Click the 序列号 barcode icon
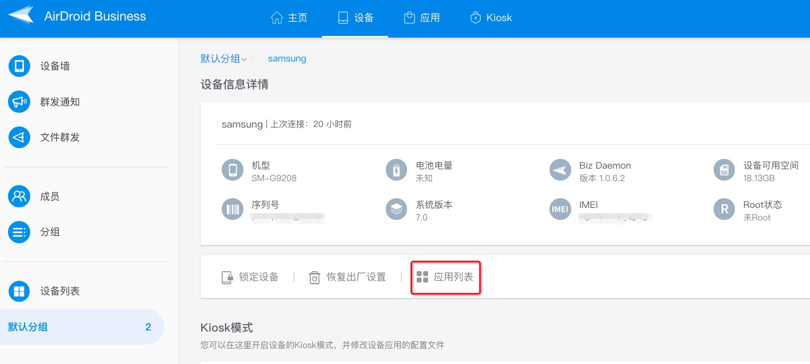 coord(233,209)
